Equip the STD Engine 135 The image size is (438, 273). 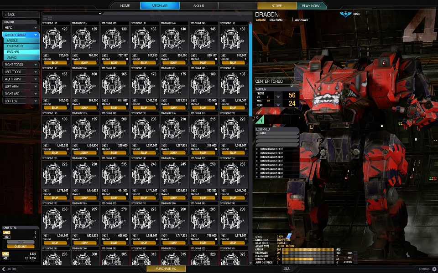pyautogui.click(x=144, y=63)
